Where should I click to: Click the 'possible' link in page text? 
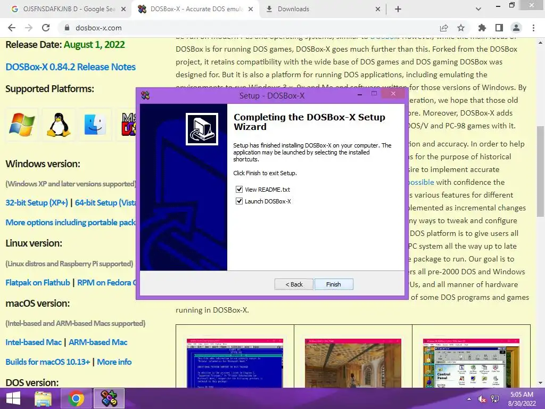click(x=422, y=182)
